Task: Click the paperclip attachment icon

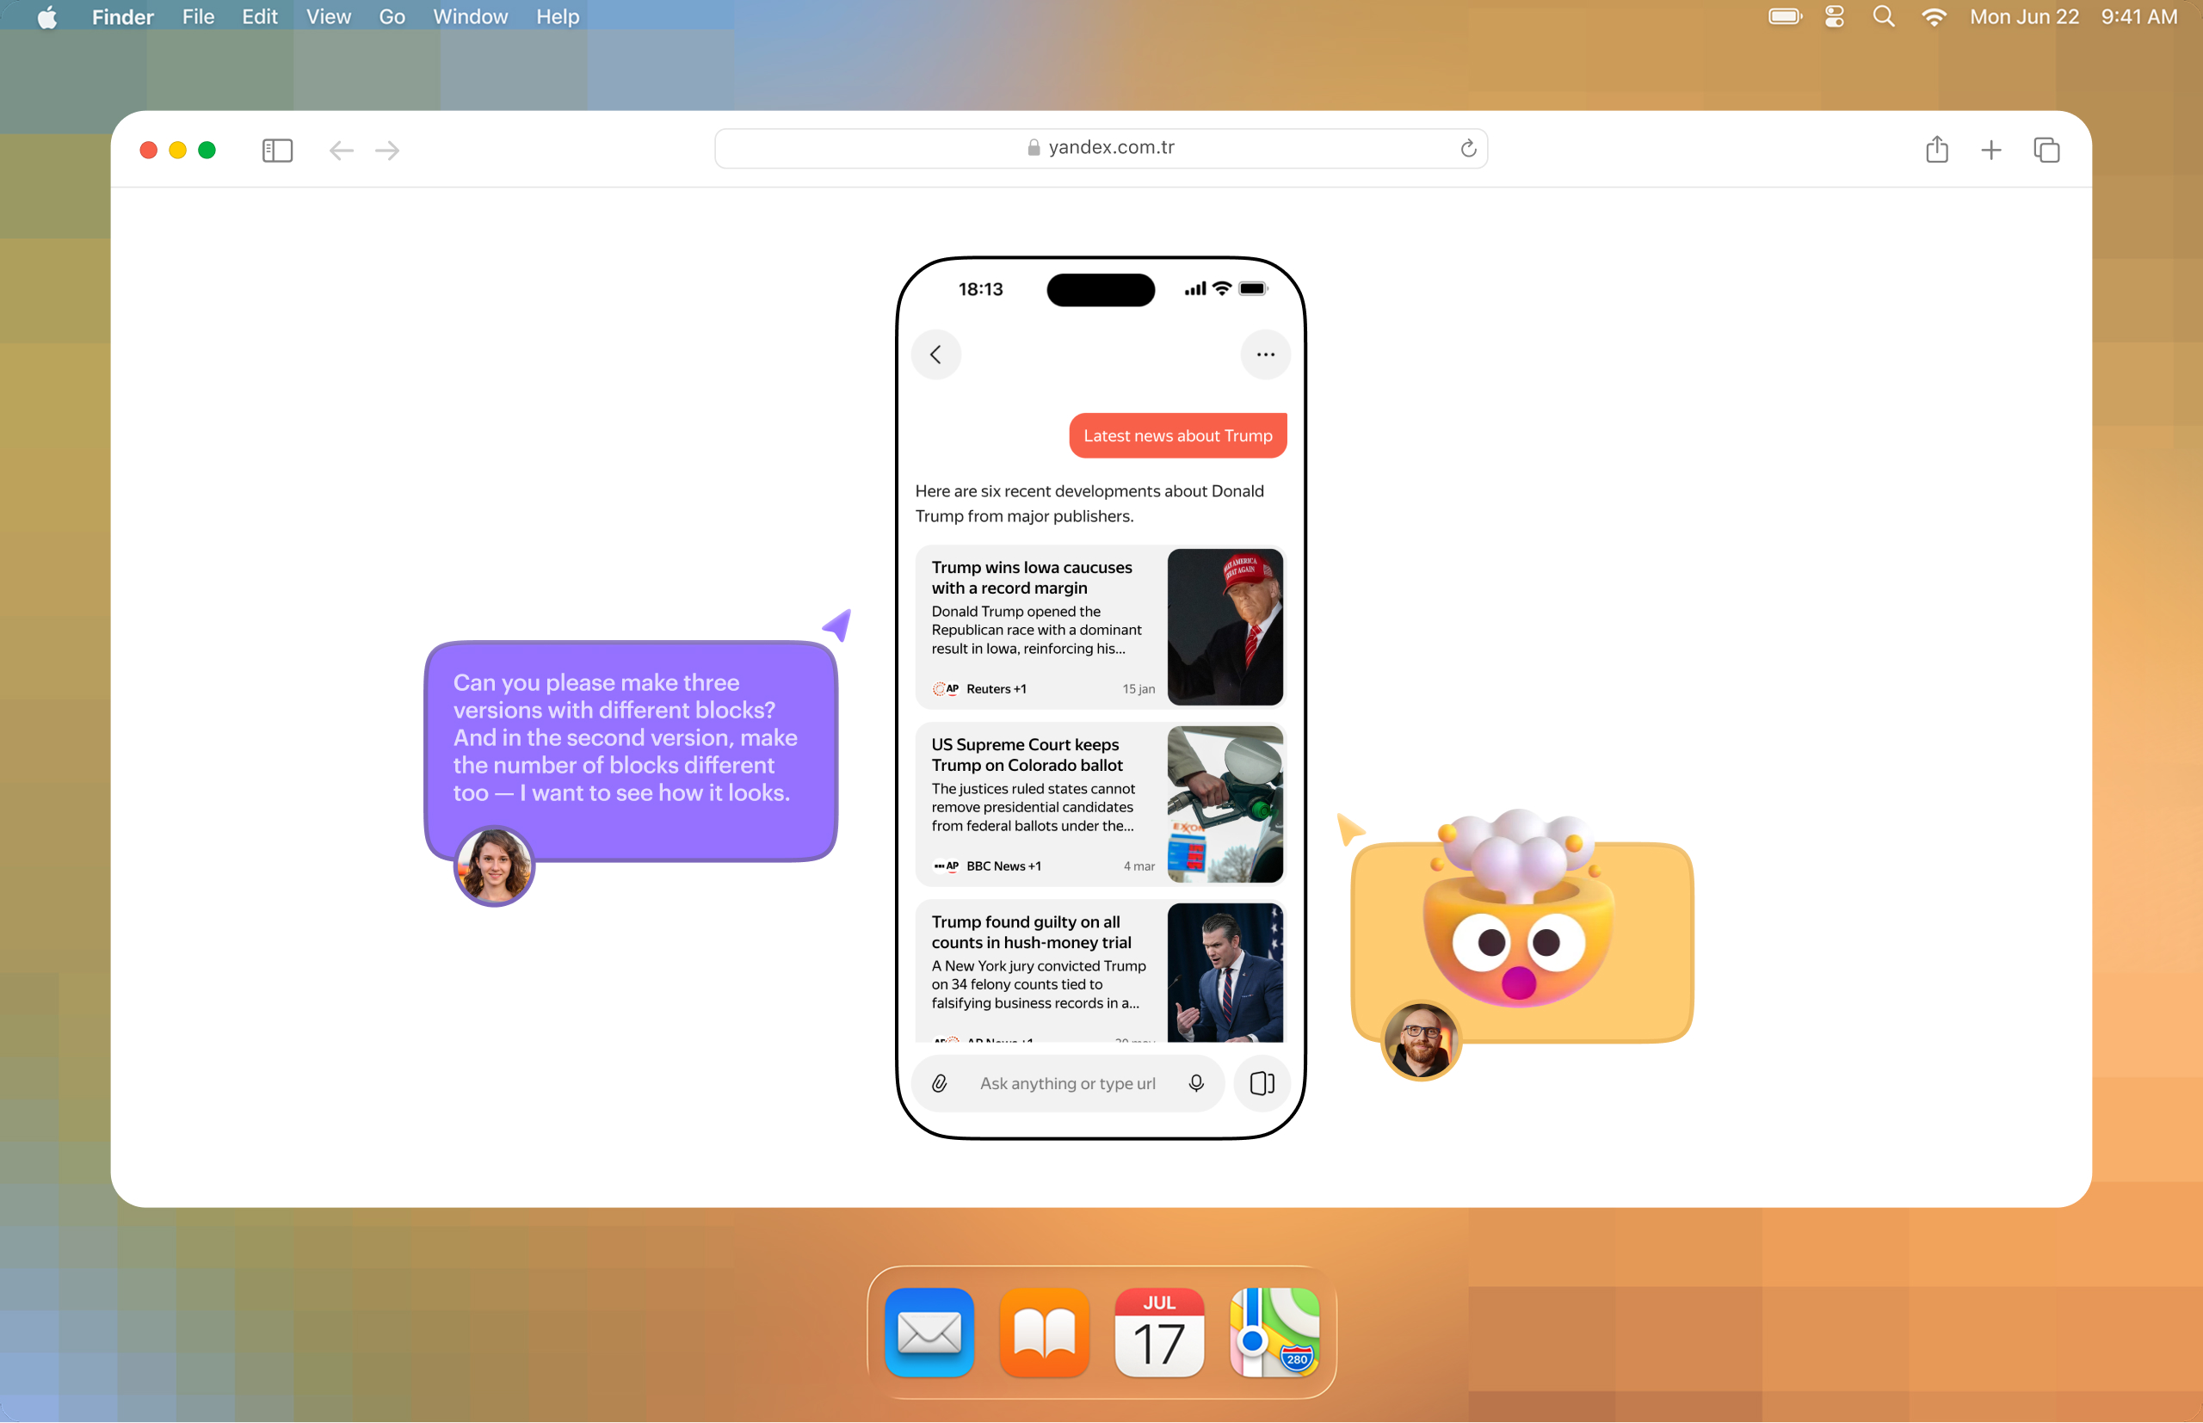Action: click(939, 1083)
